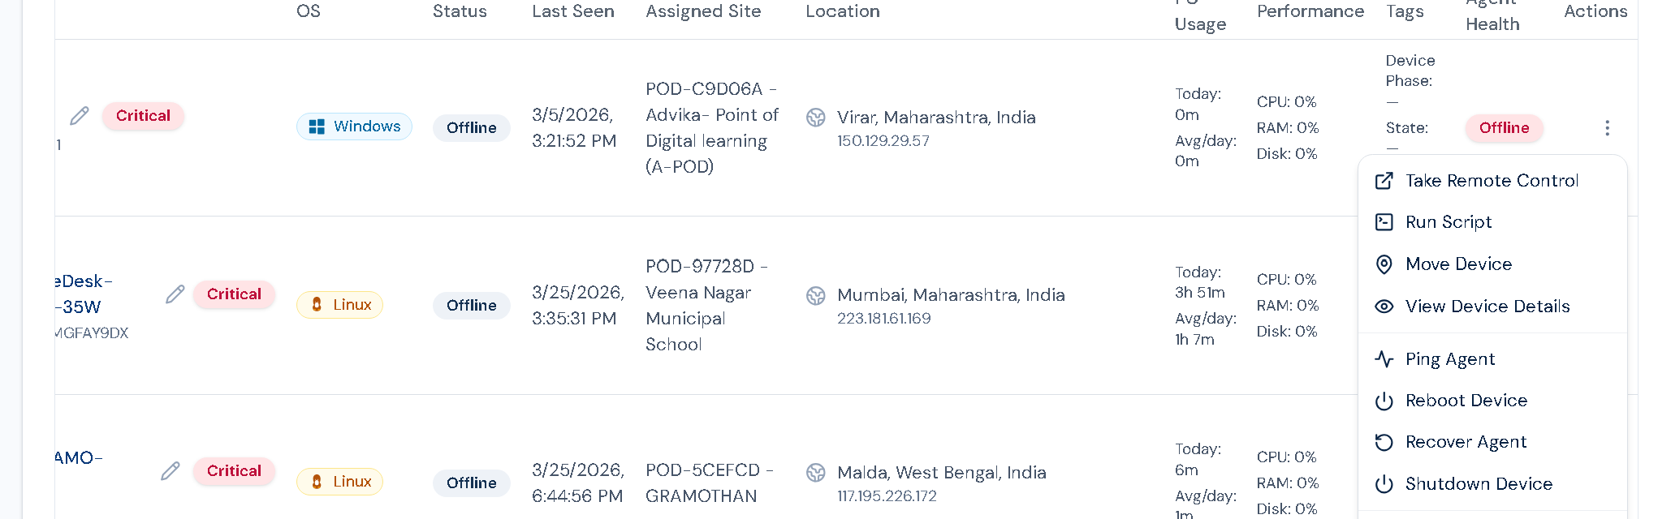Click pencil edit icon beside first Critical badge
The width and height of the screenshot is (1658, 519).
coord(80,116)
